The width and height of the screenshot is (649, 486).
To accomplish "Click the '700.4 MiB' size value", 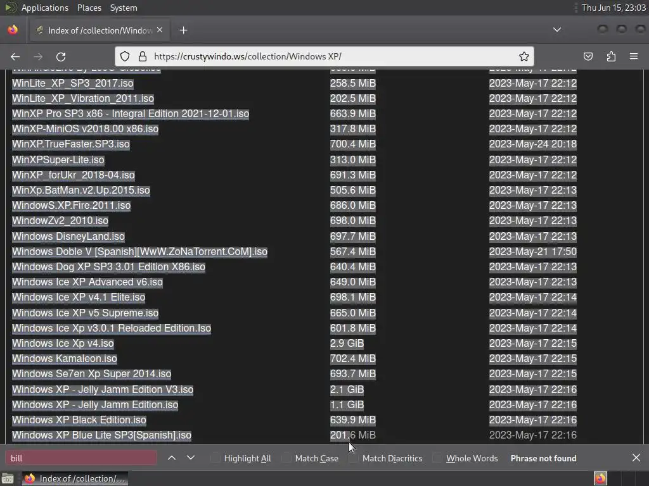I will pos(352,144).
